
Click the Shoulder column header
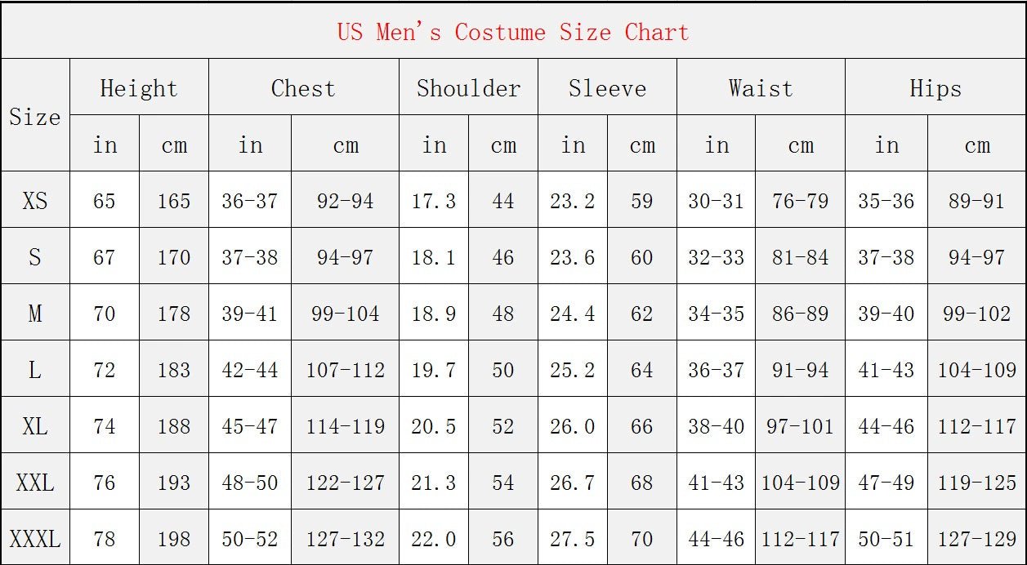468,88
